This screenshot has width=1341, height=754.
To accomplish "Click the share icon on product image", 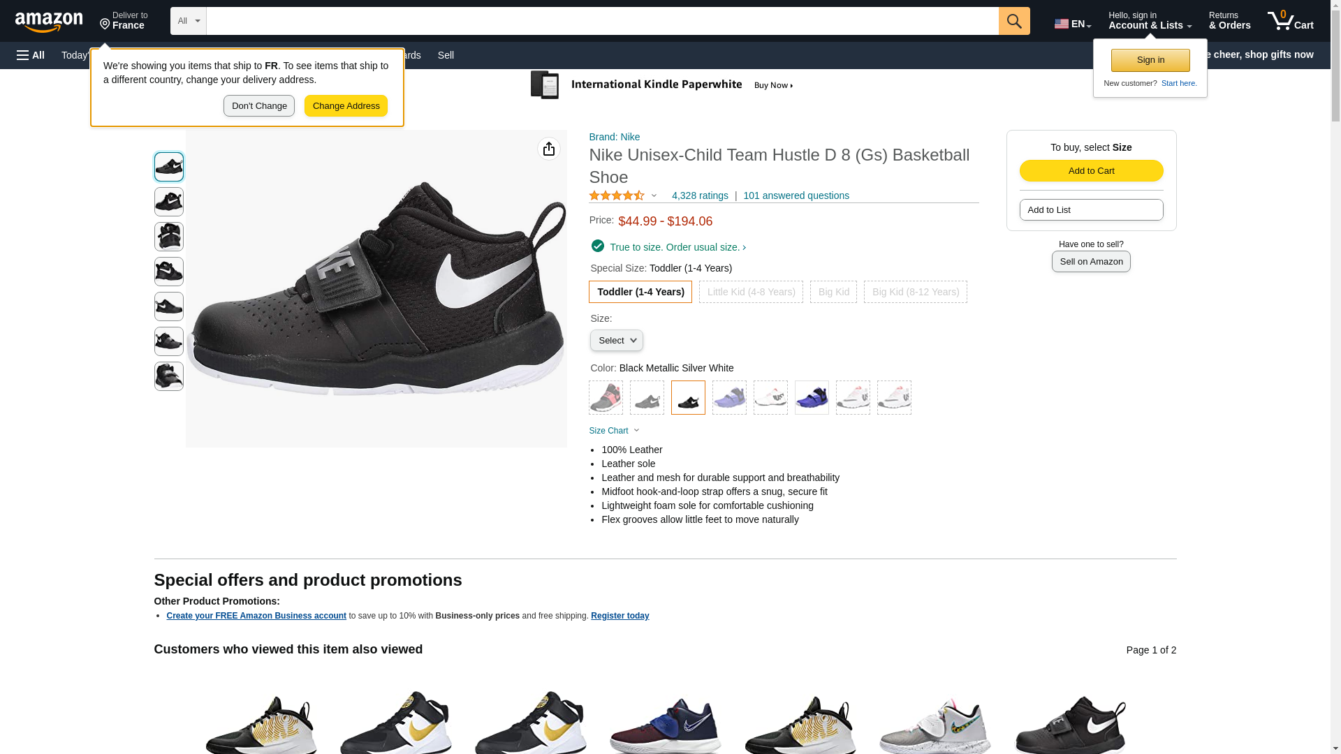I will [x=549, y=149].
